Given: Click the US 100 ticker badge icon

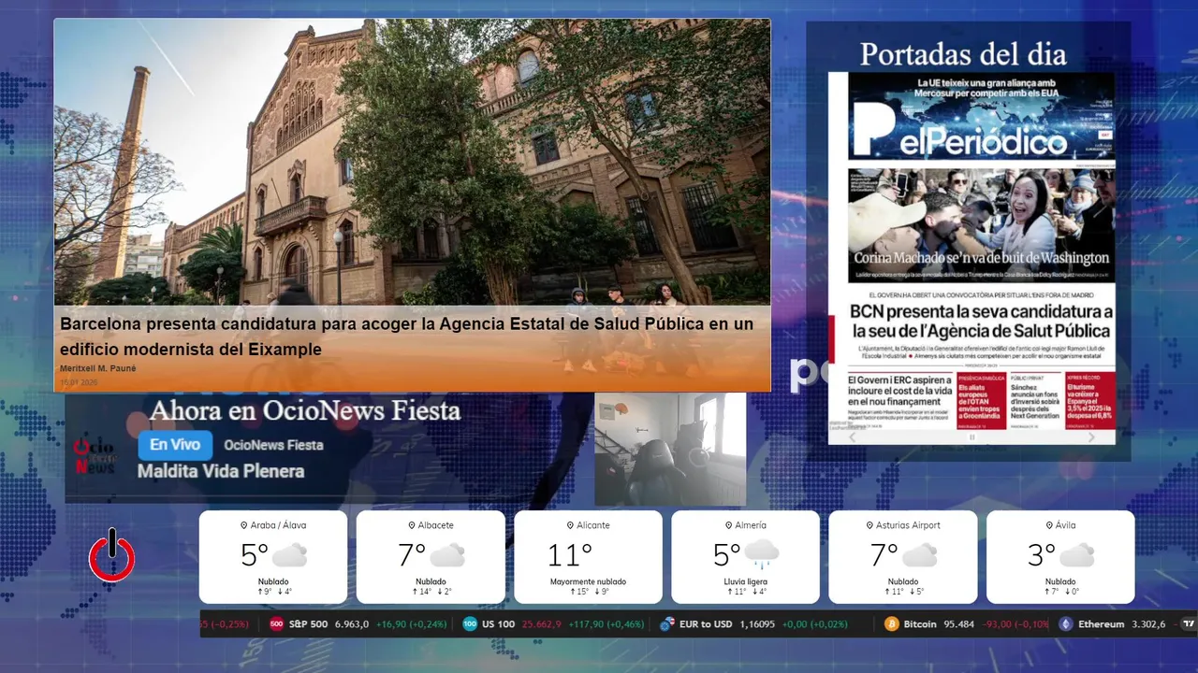Looking at the screenshot, I should pos(470,623).
